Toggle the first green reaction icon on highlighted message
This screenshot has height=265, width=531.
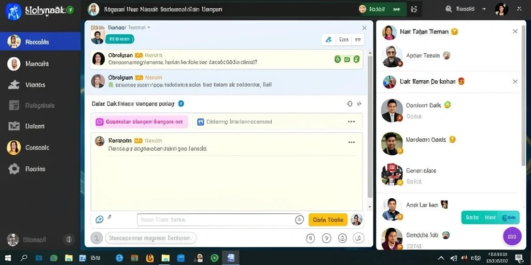tap(337, 60)
